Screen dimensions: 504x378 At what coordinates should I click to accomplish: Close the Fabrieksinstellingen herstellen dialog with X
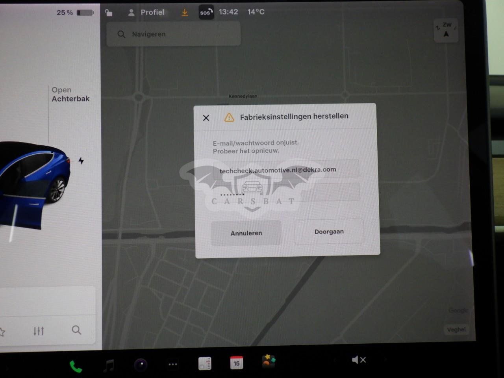(206, 118)
